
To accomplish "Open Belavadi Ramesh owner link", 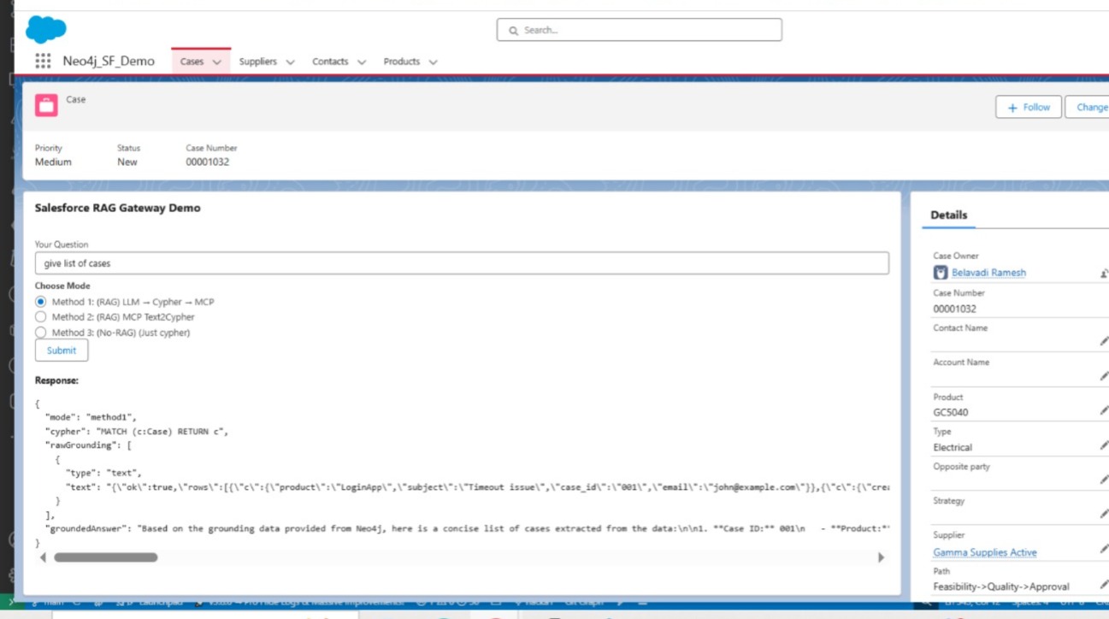I will [988, 273].
